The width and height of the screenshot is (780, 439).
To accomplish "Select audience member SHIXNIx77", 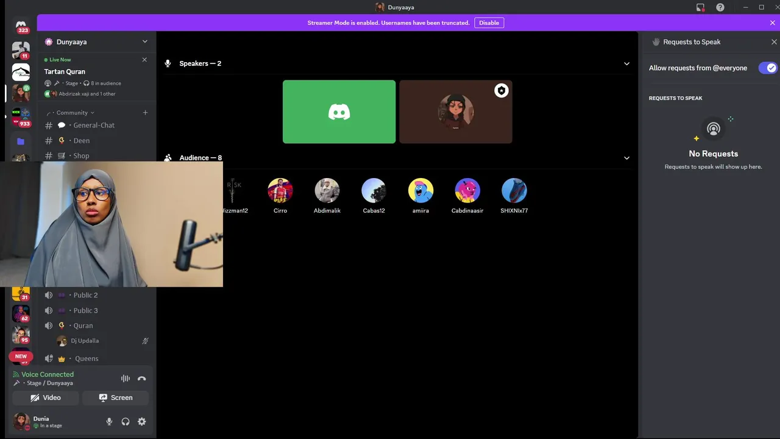I will pos(514,196).
